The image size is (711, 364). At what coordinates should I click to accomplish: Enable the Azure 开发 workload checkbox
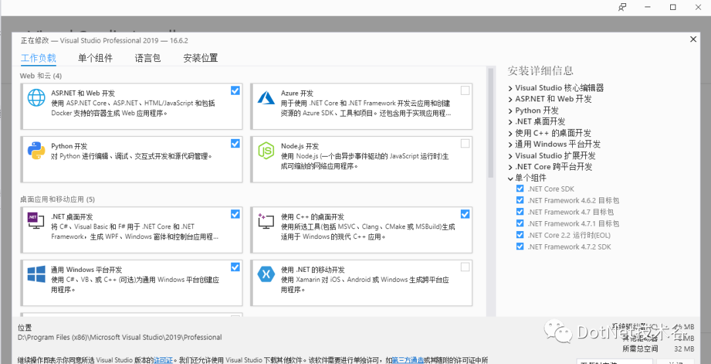coord(465,91)
